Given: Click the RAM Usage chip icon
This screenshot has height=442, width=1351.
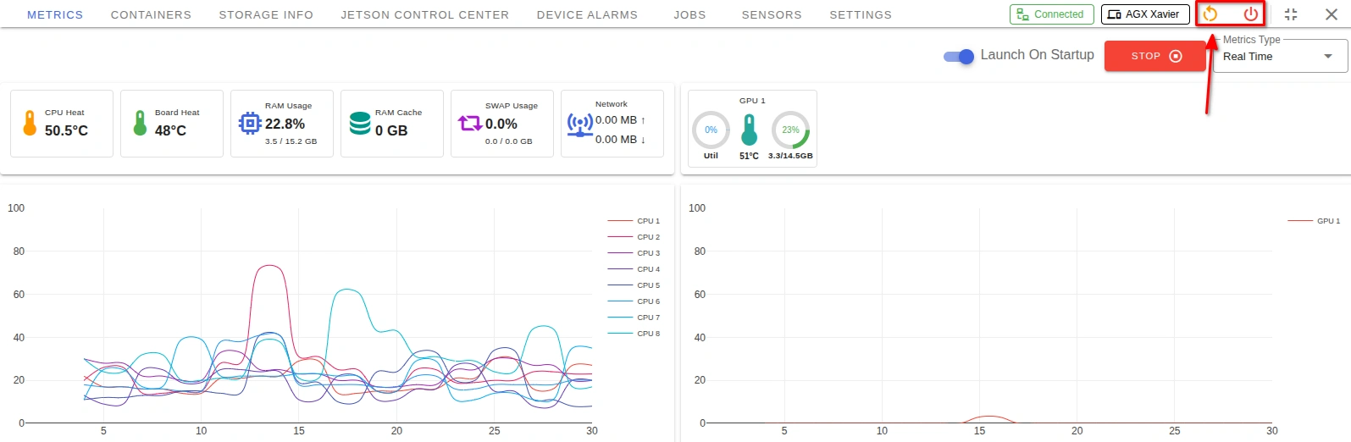Looking at the screenshot, I should pos(250,124).
